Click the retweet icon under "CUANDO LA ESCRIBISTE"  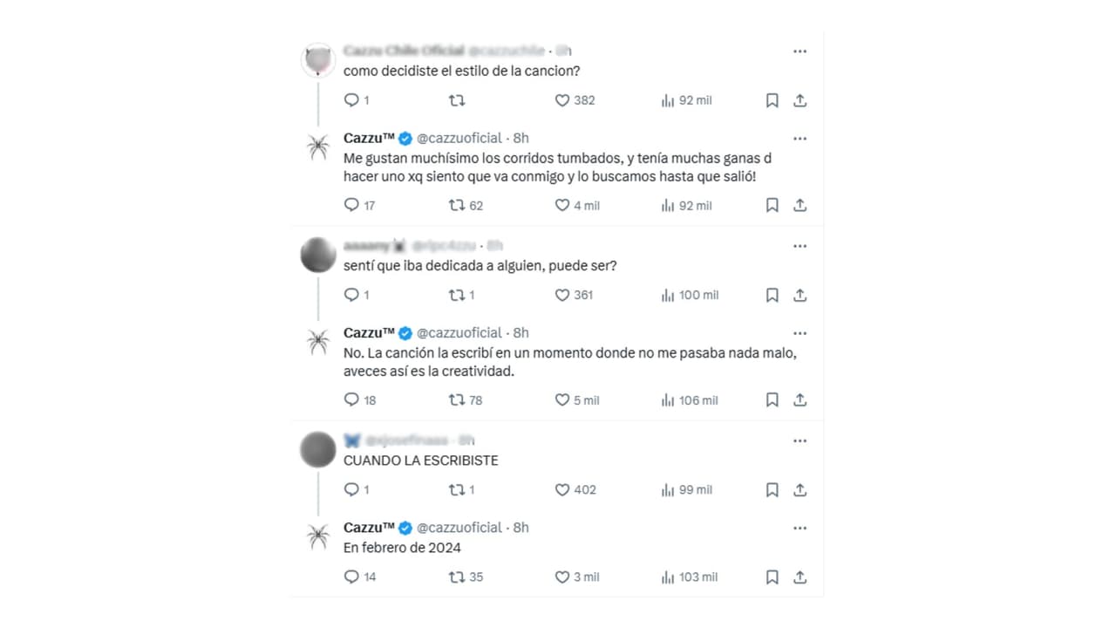click(x=454, y=489)
